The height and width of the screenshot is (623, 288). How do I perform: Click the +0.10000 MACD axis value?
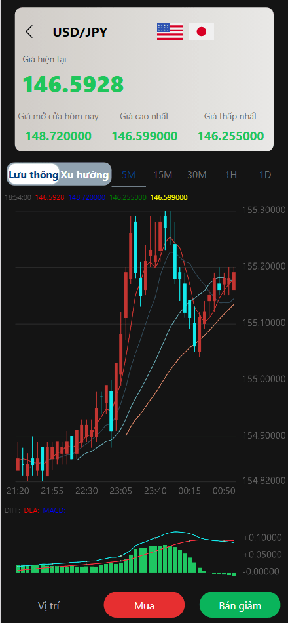click(x=261, y=538)
